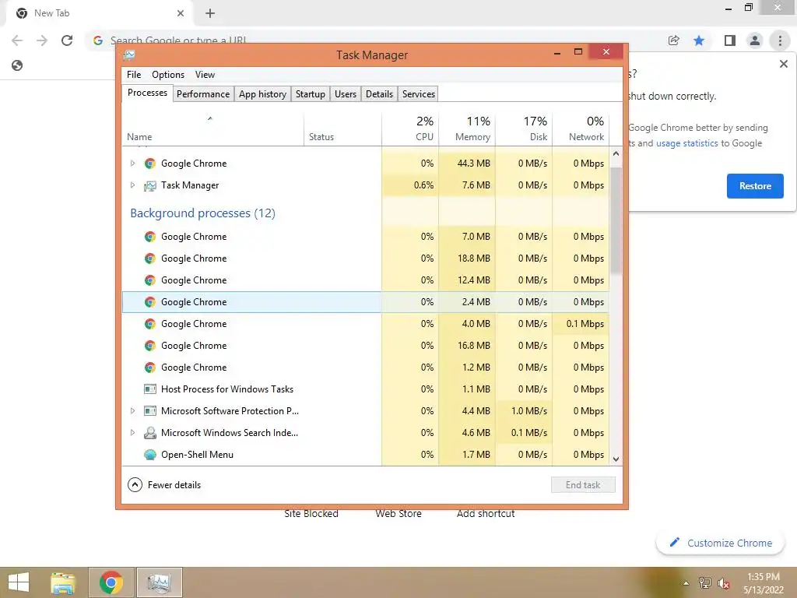The width and height of the screenshot is (797, 598).
Task: Click the Open-Shell Menu process icon
Action: pos(150,455)
